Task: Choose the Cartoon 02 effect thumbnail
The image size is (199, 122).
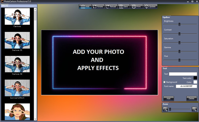Action: pyautogui.click(x=17, y=64)
